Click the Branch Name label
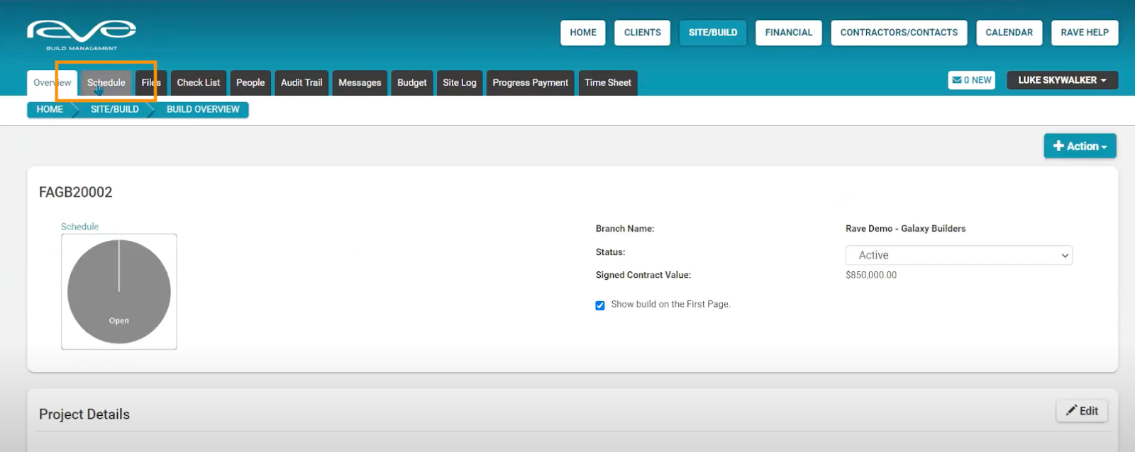The height and width of the screenshot is (452, 1135). pyautogui.click(x=625, y=229)
